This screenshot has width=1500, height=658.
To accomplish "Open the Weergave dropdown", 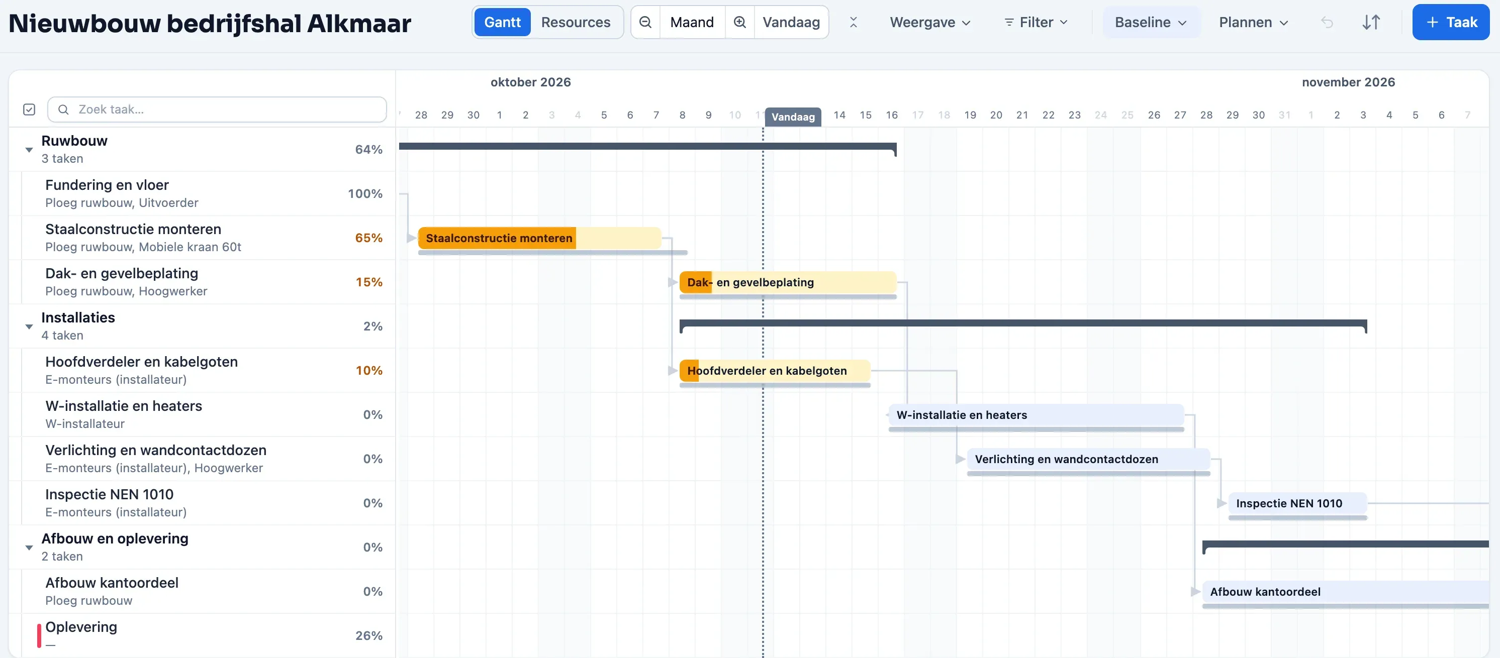I will coord(930,22).
